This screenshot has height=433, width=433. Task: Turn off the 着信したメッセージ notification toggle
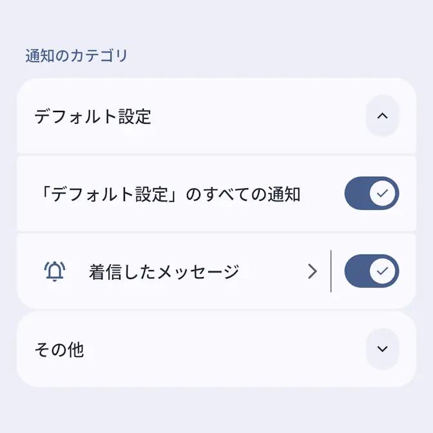[372, 271]
